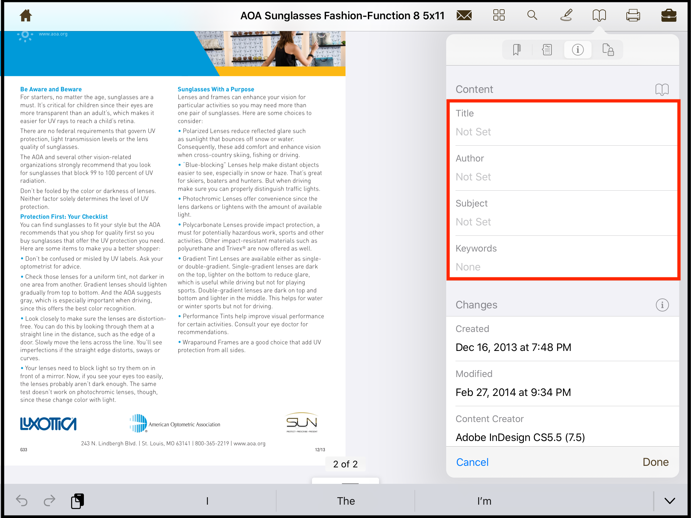The height and width of the screenshot is (518, 691).
Task: Undo the last edit
Action: [x=22, y=501]
